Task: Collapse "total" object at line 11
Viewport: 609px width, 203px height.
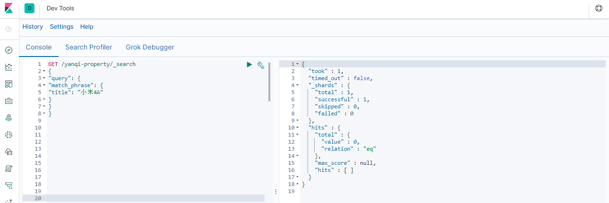Action: click(297, 135)
